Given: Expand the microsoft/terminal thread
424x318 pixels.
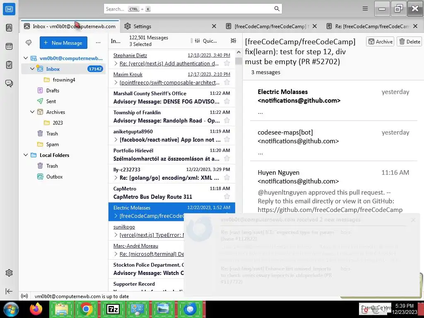Looking at the screenshot, I should [116, 254].
